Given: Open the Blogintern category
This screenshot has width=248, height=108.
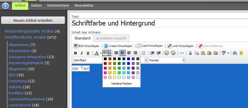Looking at the screenshot, I should tap(18, 69).
